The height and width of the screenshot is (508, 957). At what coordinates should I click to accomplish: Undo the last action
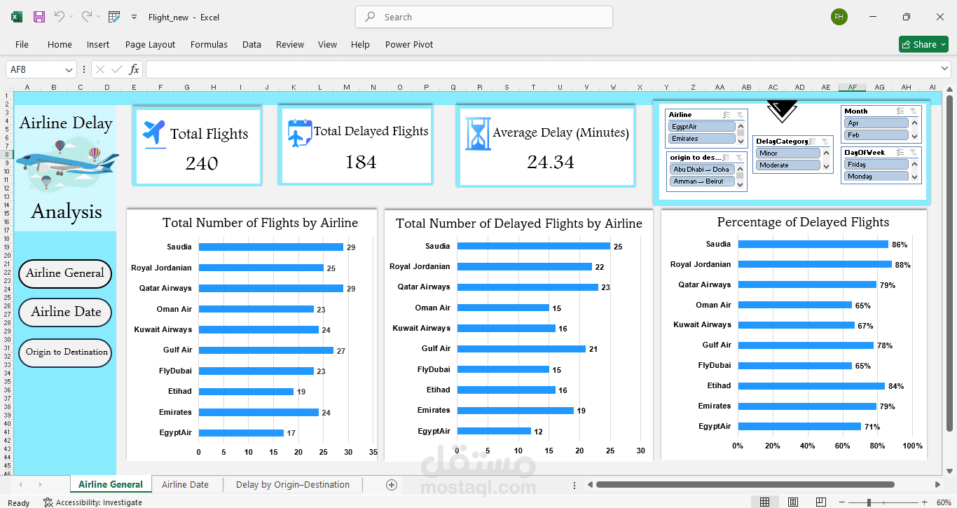click(x=60, y=17)
